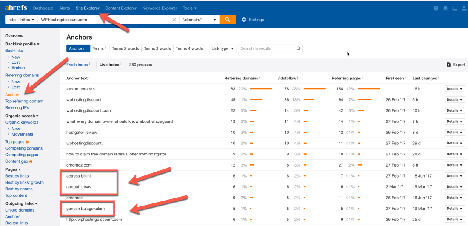Image resolution: width=468 pixels, height=226 pixels.
Task: Select the Anchors tab button
Action: click(x=77, y=48)
